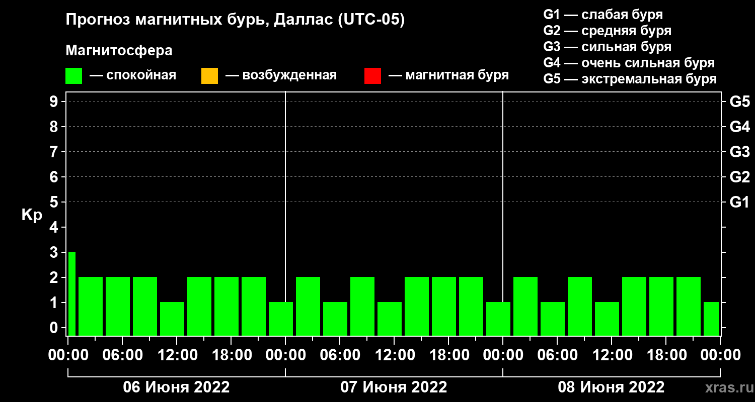Click the right-axis 'G5' level label
The width and height of the screenshot is (755, 402).
739,102
